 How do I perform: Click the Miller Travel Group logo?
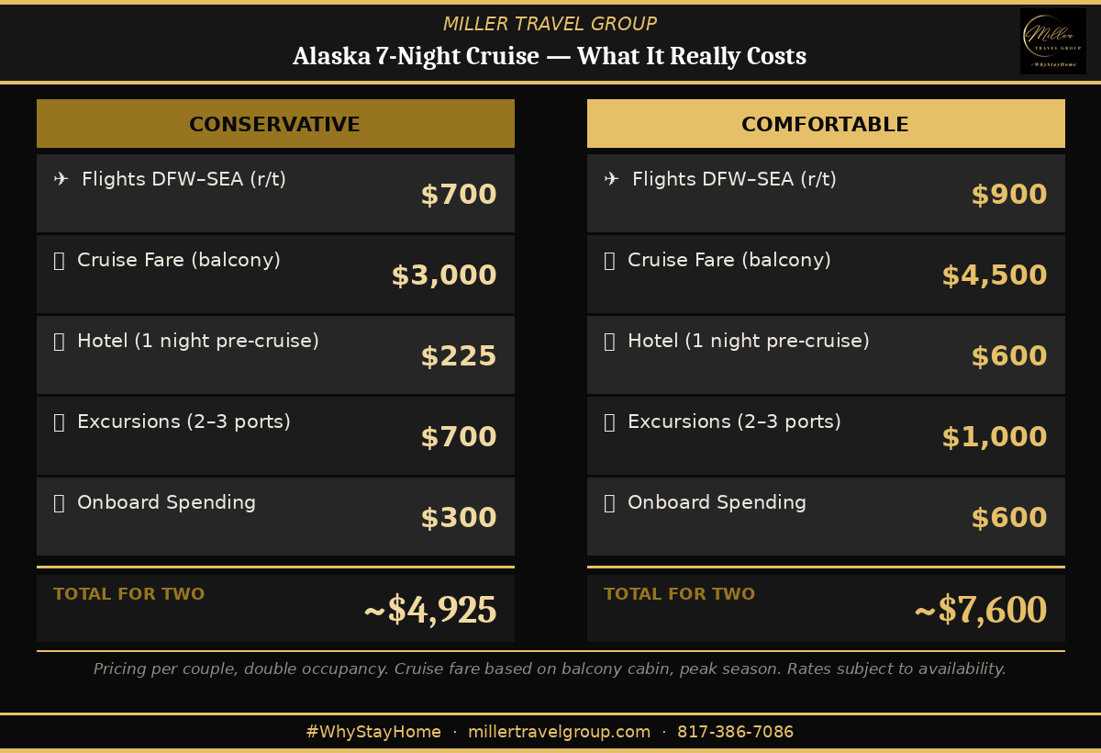point(1052,41)
